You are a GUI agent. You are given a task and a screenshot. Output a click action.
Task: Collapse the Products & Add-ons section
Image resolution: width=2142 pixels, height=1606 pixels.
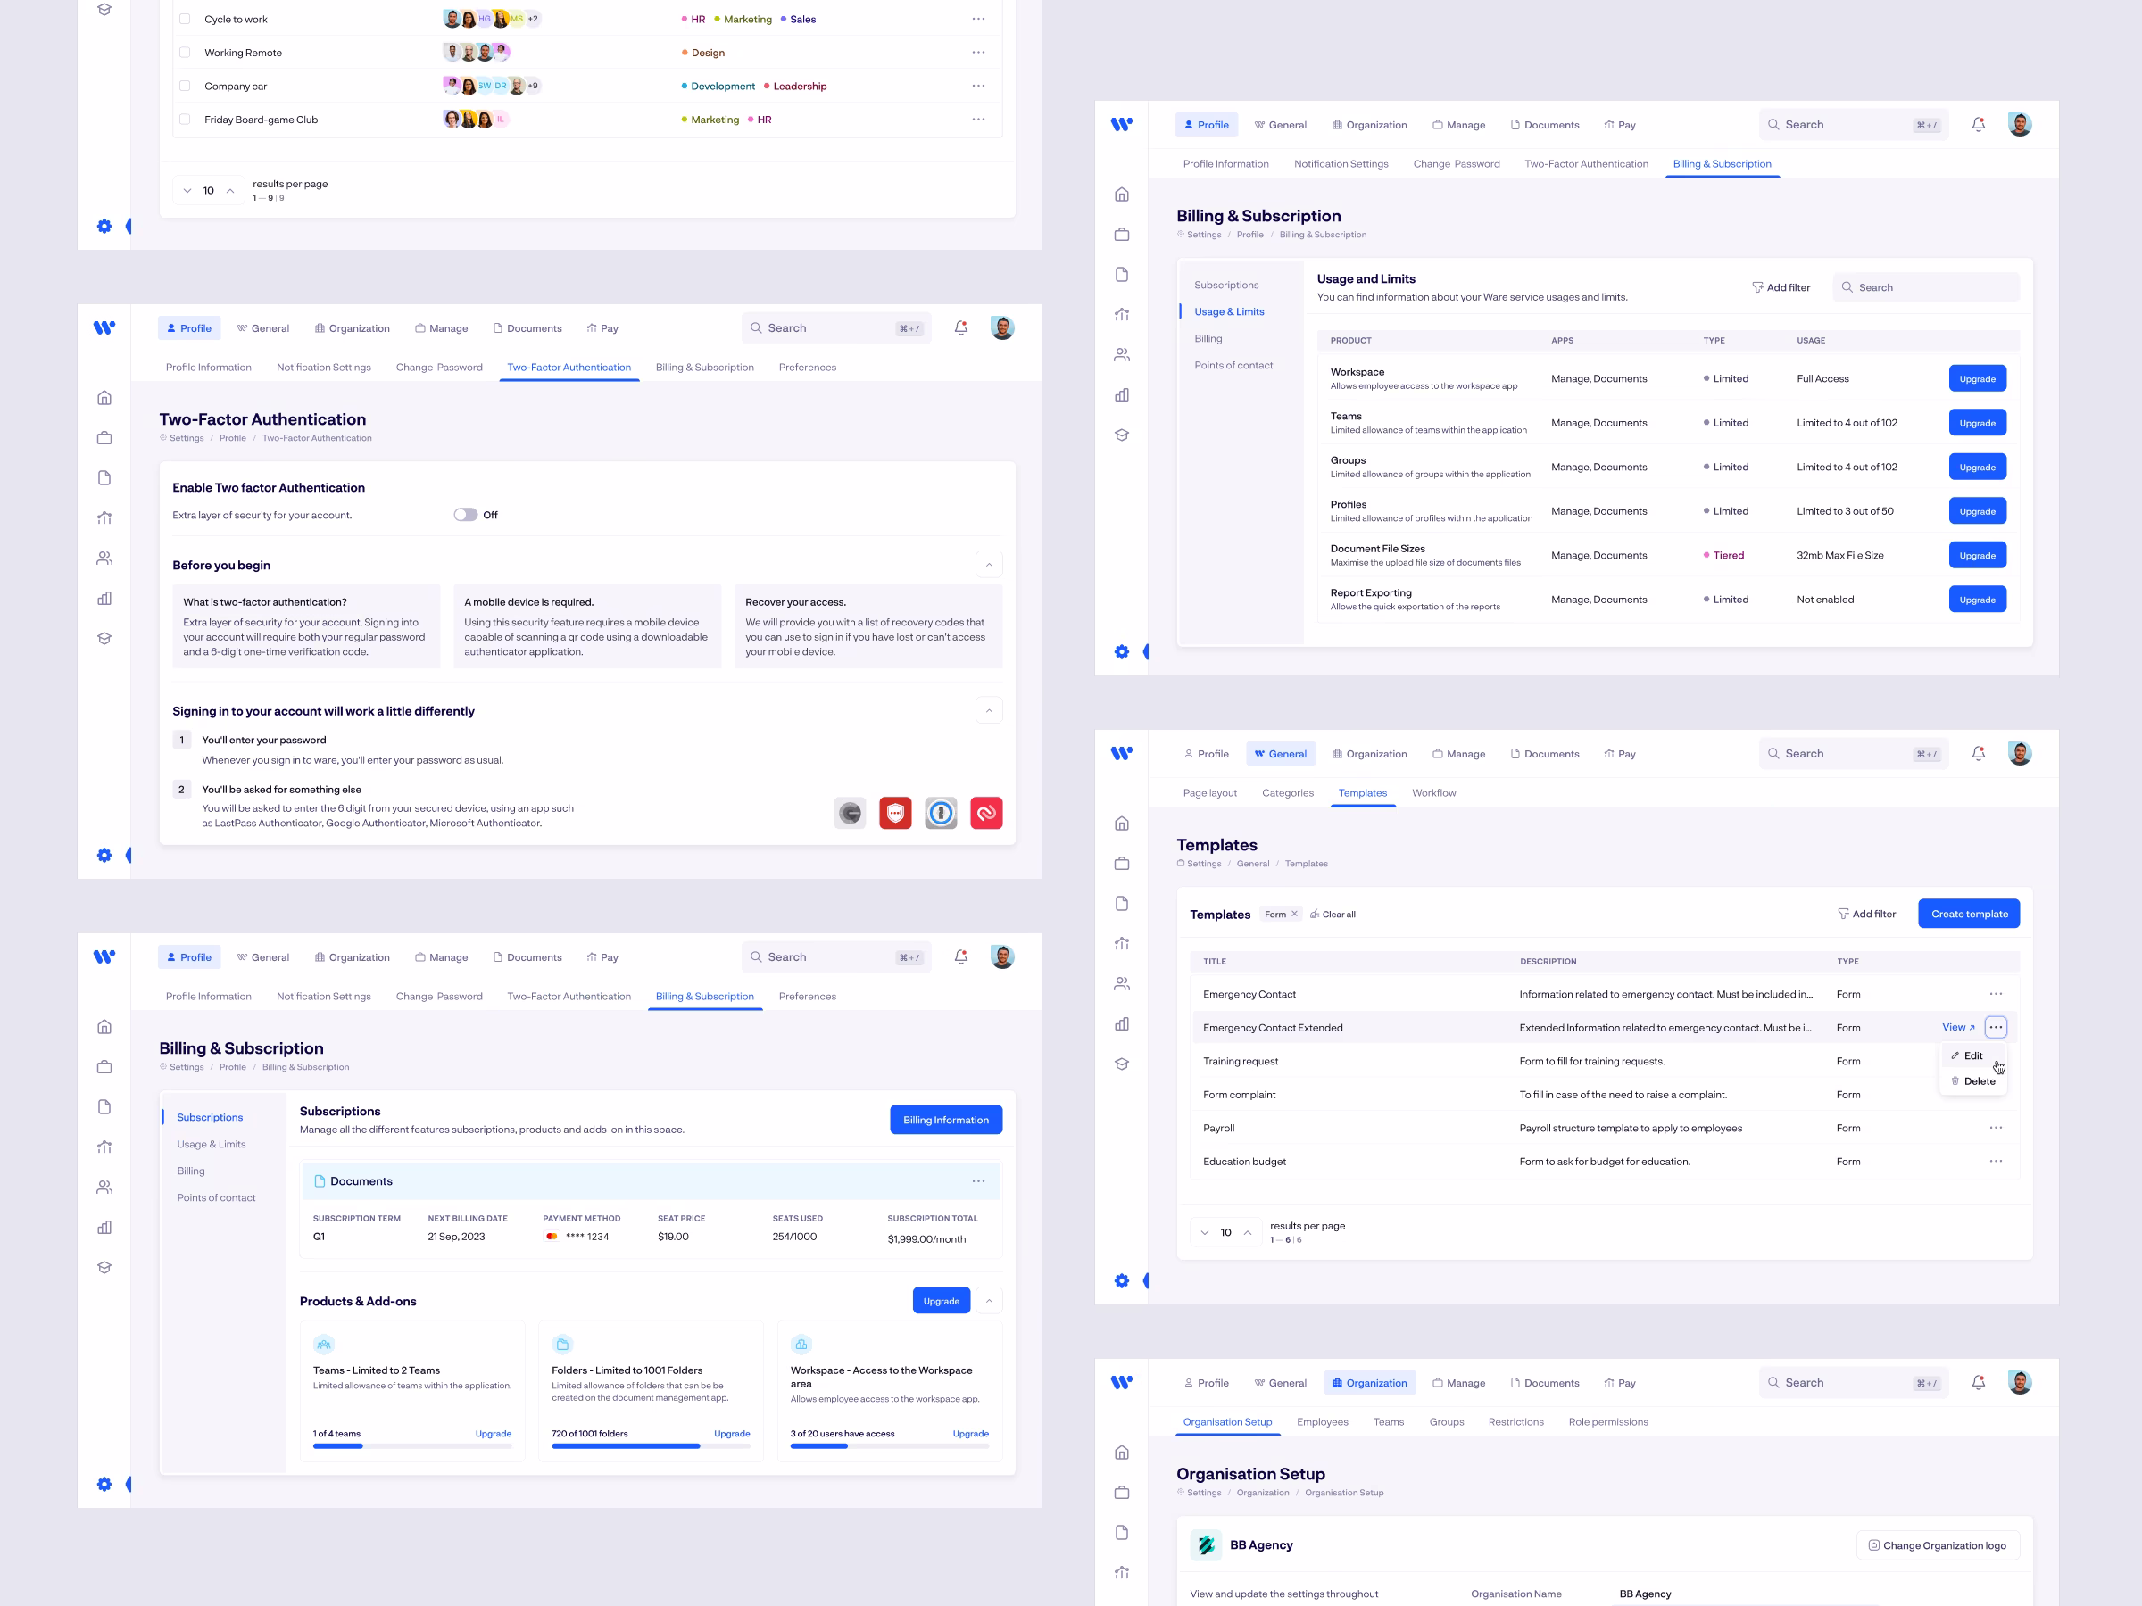click(989, 1301)
